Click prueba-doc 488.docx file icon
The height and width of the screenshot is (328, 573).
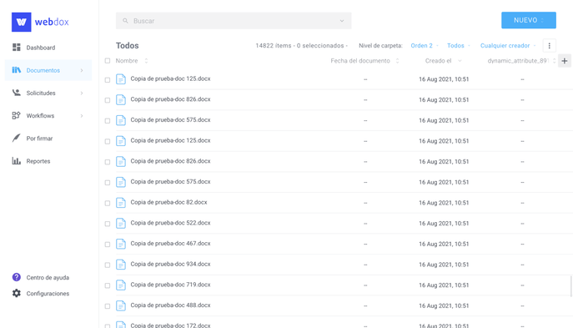click(x=121, y=305)
